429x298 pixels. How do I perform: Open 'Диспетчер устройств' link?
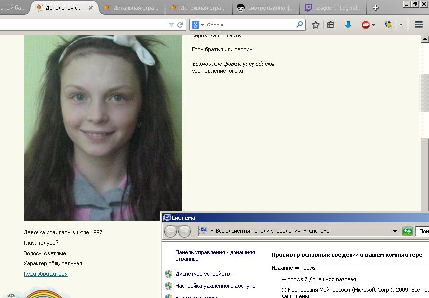[202, 274]
